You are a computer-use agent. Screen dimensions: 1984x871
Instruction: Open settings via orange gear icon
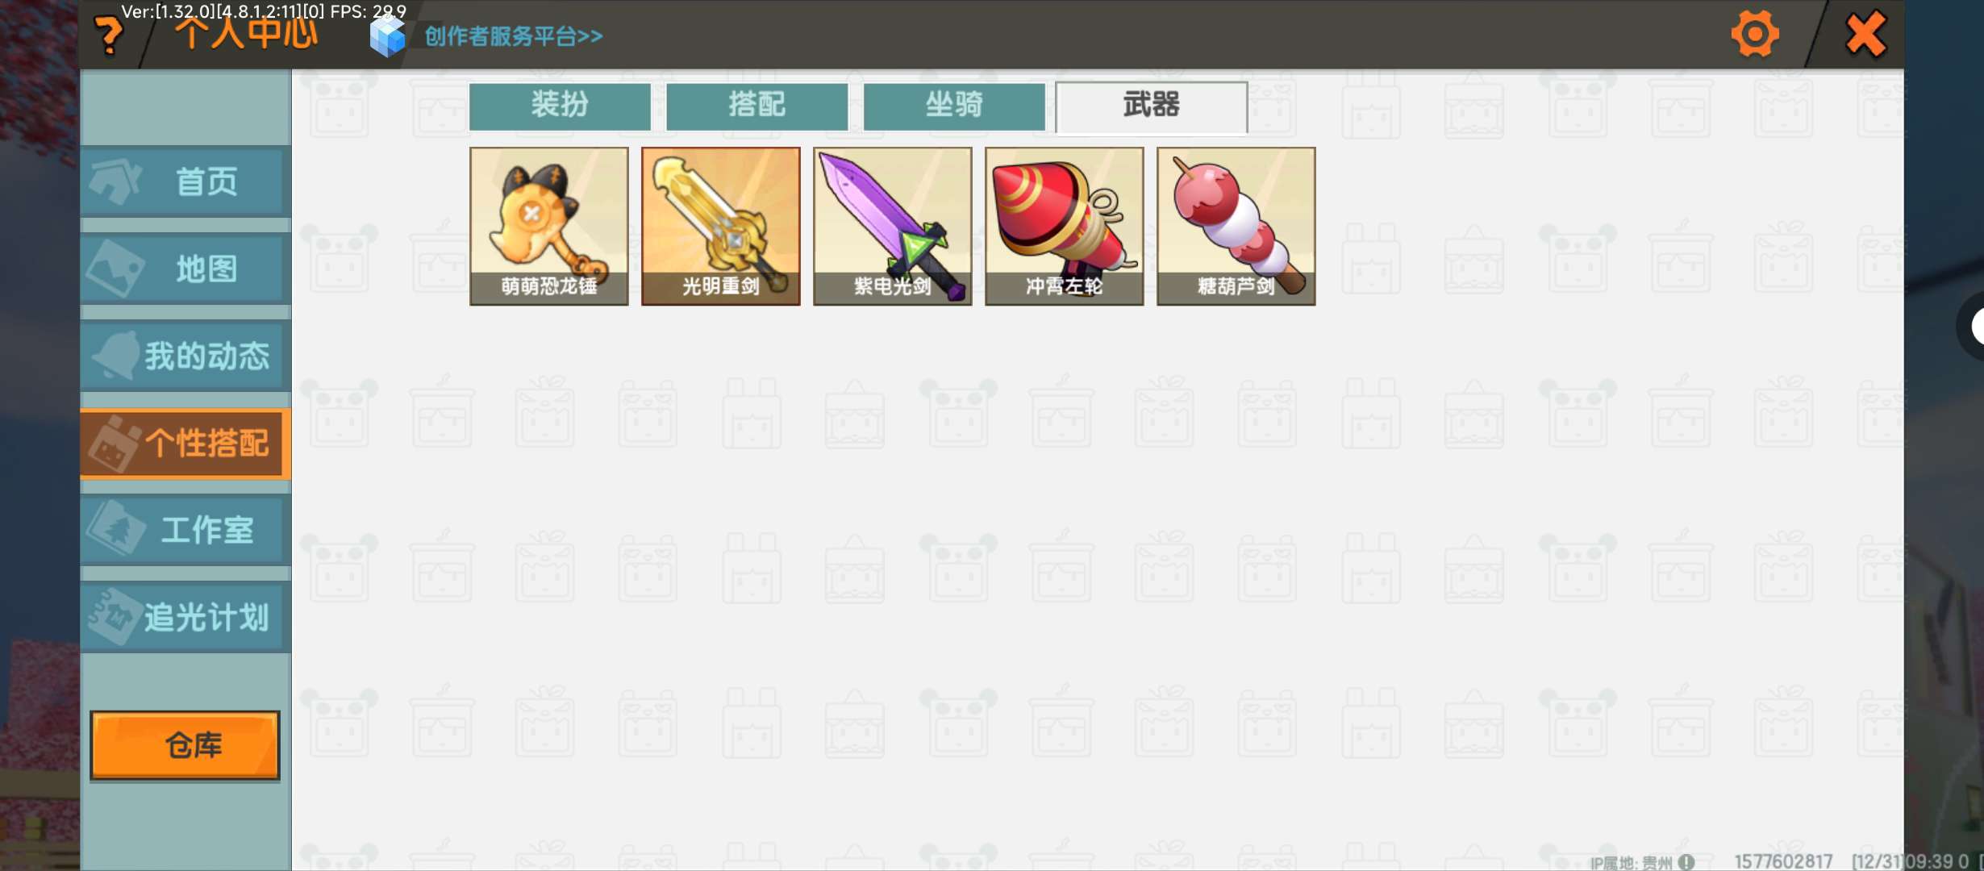coord(1755,34)
